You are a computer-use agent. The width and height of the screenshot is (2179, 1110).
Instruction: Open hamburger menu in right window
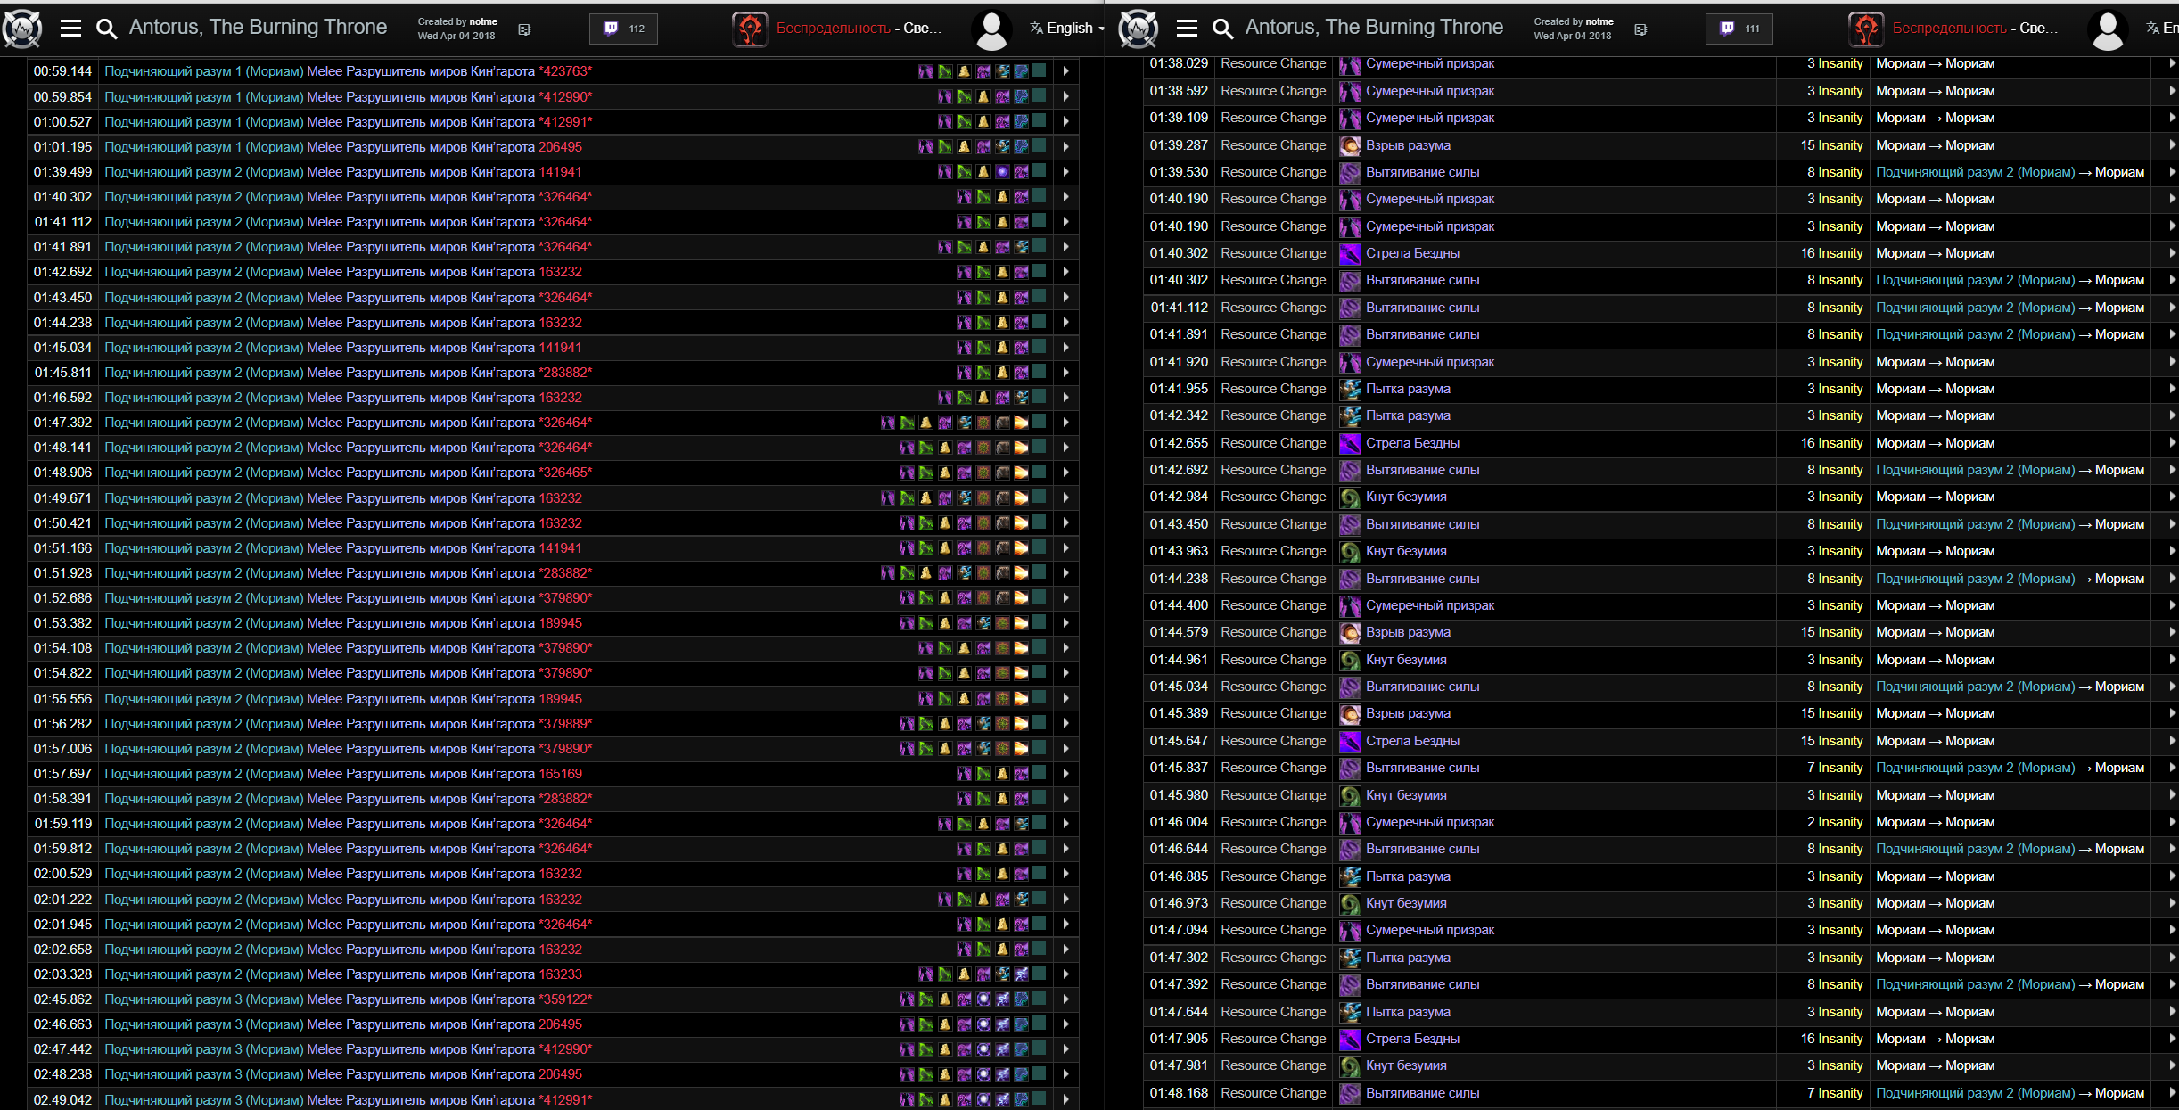point(1187,29)
